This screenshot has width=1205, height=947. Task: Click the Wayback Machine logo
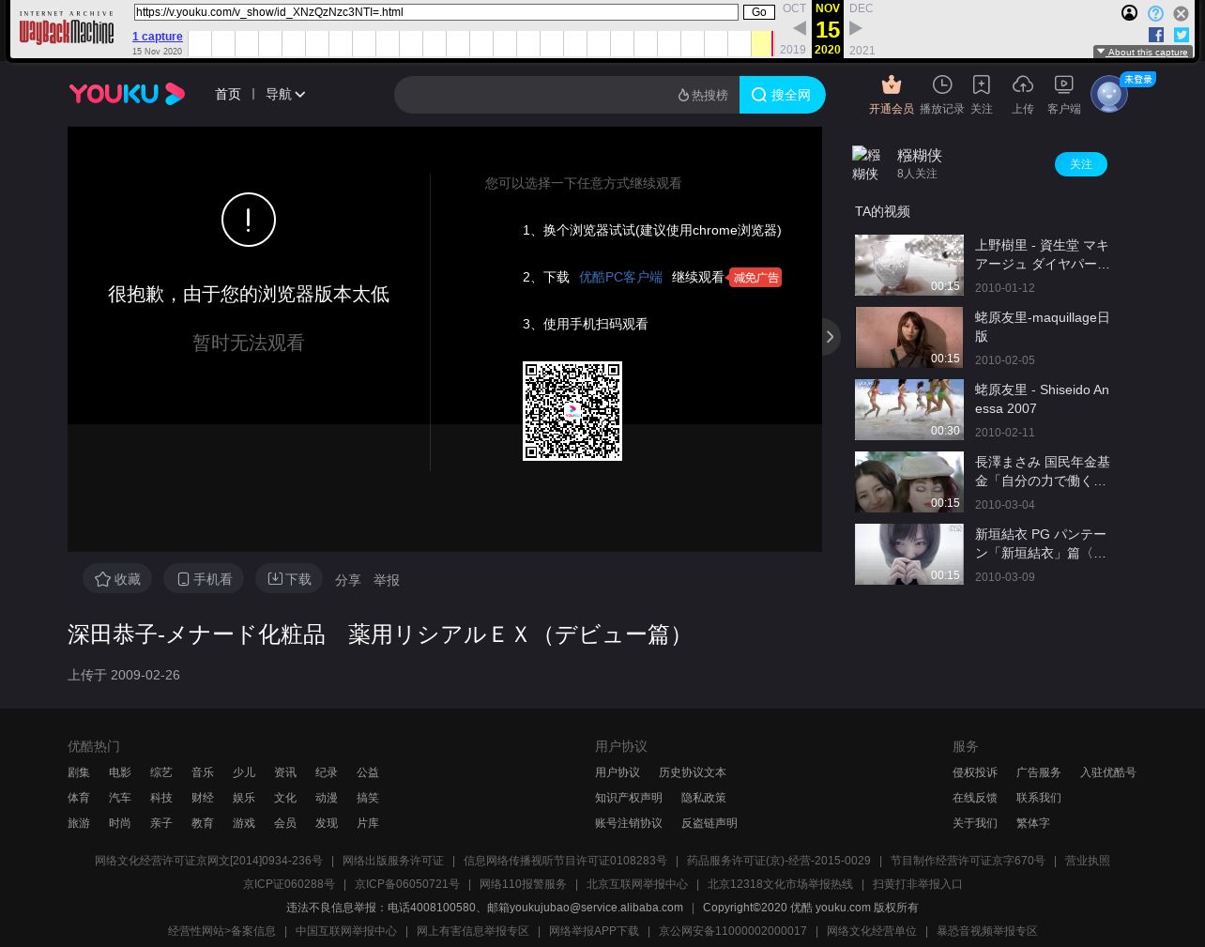(67, 29)
